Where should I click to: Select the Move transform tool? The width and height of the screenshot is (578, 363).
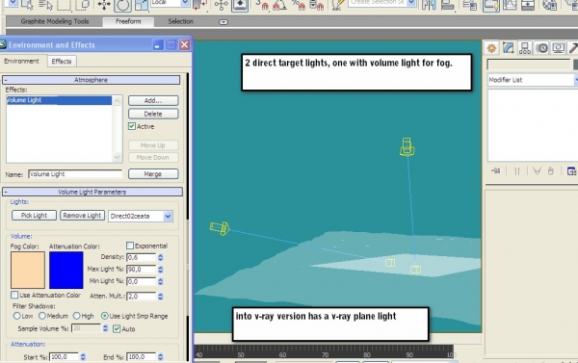104,5
